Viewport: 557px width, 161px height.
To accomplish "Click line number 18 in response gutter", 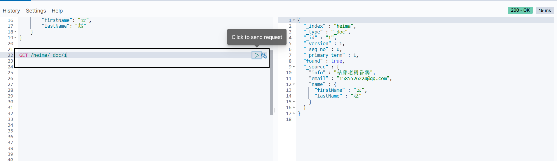I will click(289, 119).
